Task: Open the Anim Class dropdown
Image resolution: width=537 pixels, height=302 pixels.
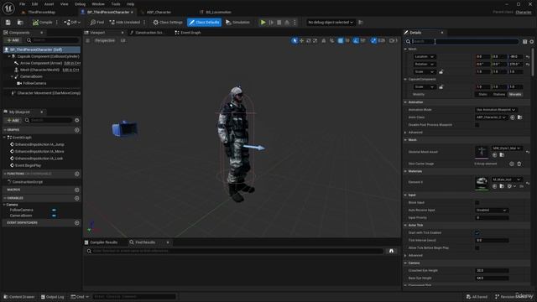Action: (x=491, y=117)
